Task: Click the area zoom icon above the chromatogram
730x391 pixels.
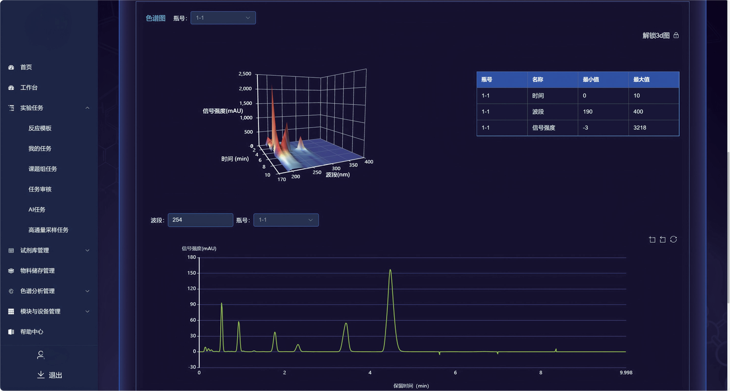Action: 652,239
